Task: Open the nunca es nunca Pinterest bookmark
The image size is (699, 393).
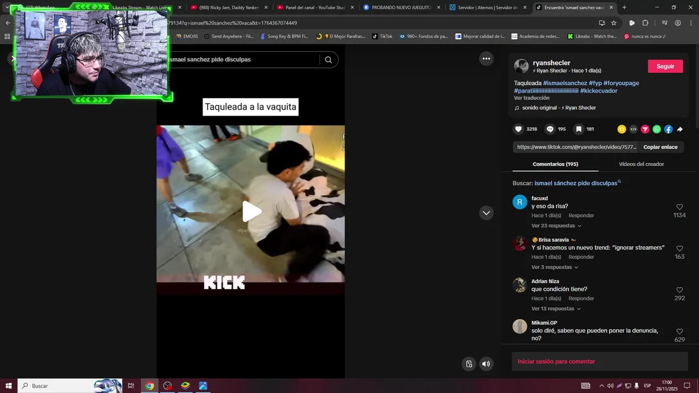Action: [644, 37]
